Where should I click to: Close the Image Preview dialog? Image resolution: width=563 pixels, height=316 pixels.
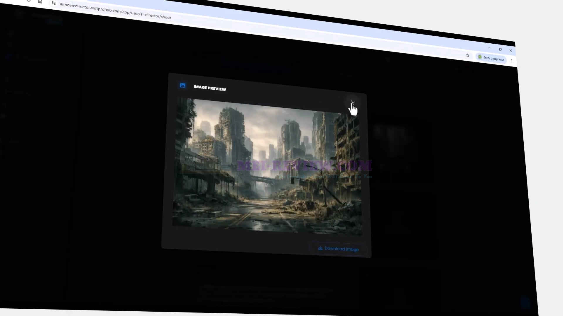coord(352,103)
